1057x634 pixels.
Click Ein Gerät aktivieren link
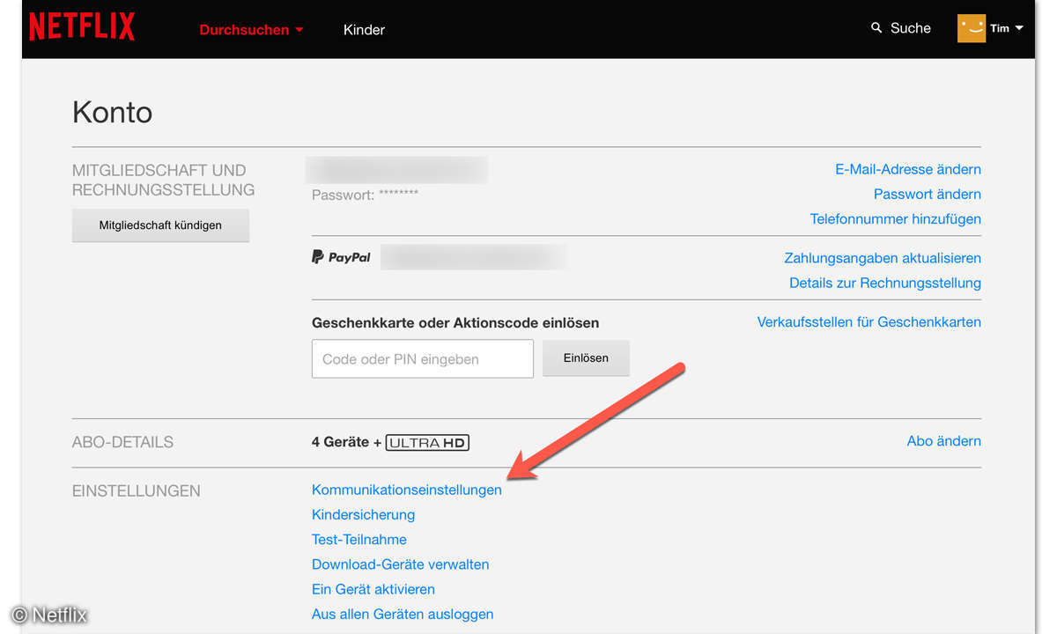(373, 589)
